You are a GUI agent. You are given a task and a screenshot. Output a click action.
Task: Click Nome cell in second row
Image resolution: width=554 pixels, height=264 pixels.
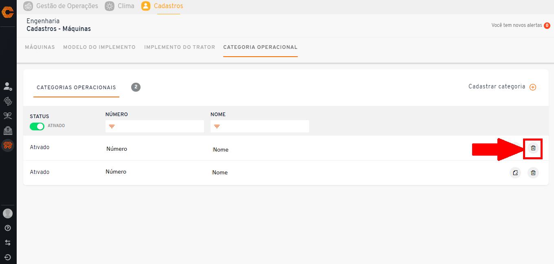coord(220,172)
